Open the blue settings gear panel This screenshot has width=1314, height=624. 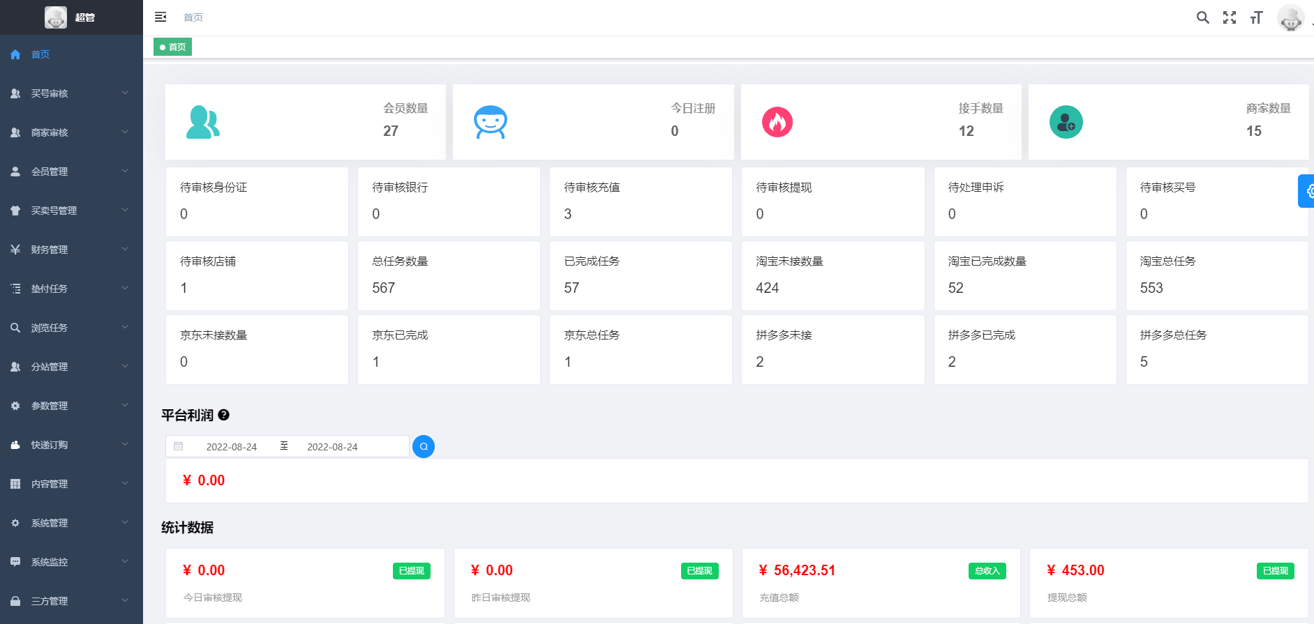[x=1307, y=191]
